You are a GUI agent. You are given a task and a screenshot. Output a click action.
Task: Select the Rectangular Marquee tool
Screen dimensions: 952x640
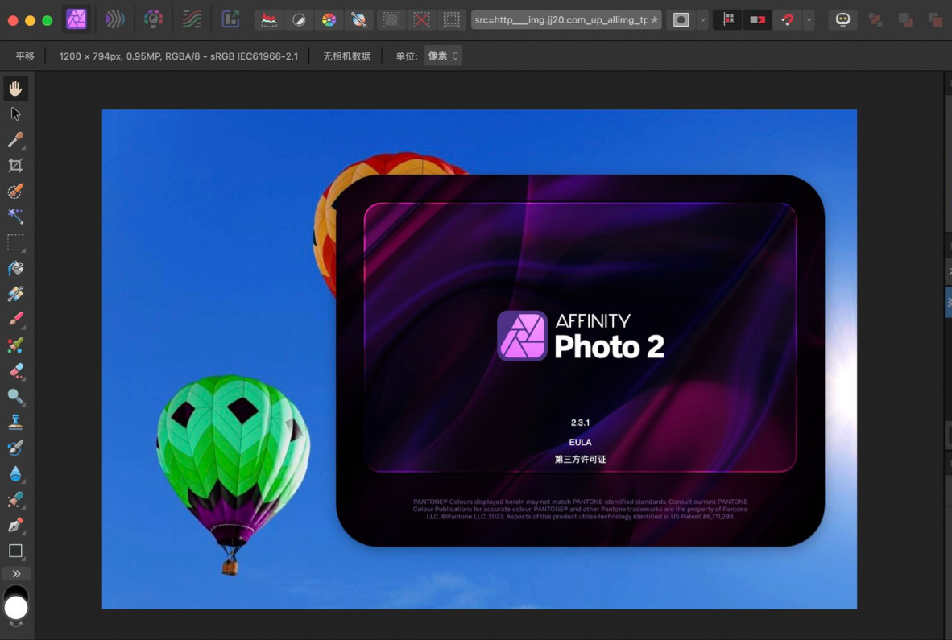click(x=15, y=242)
